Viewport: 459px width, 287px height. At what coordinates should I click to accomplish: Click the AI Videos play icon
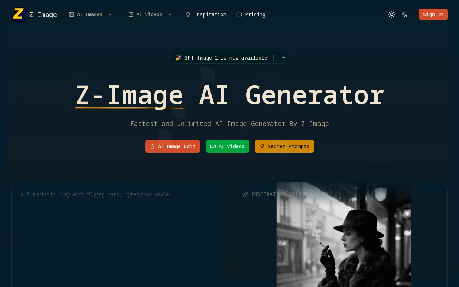click(131, 14)
